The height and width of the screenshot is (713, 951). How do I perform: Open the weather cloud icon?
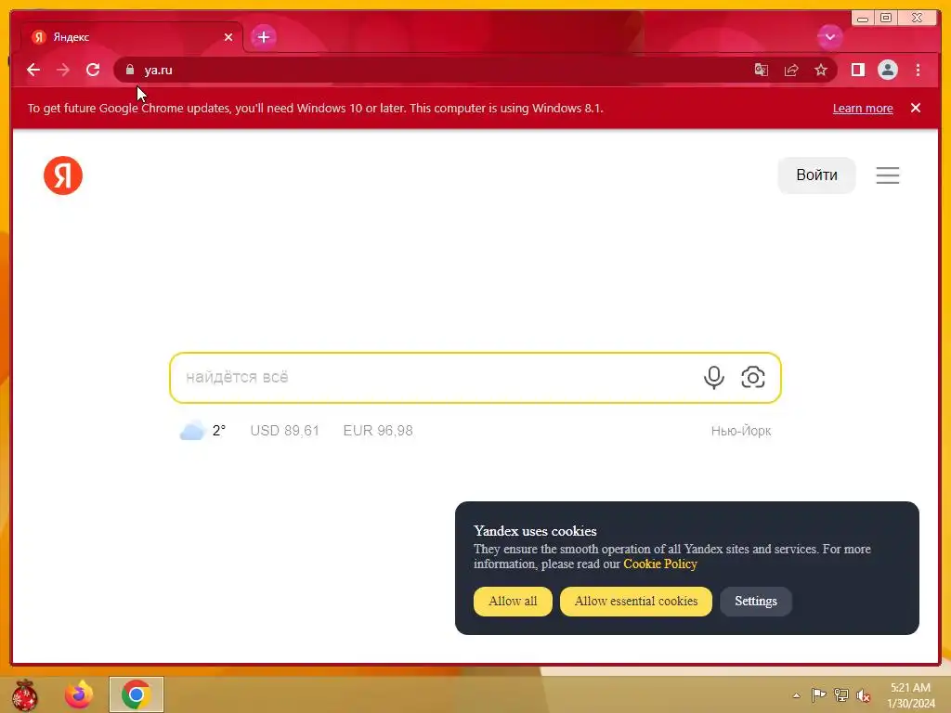point(193,431)
